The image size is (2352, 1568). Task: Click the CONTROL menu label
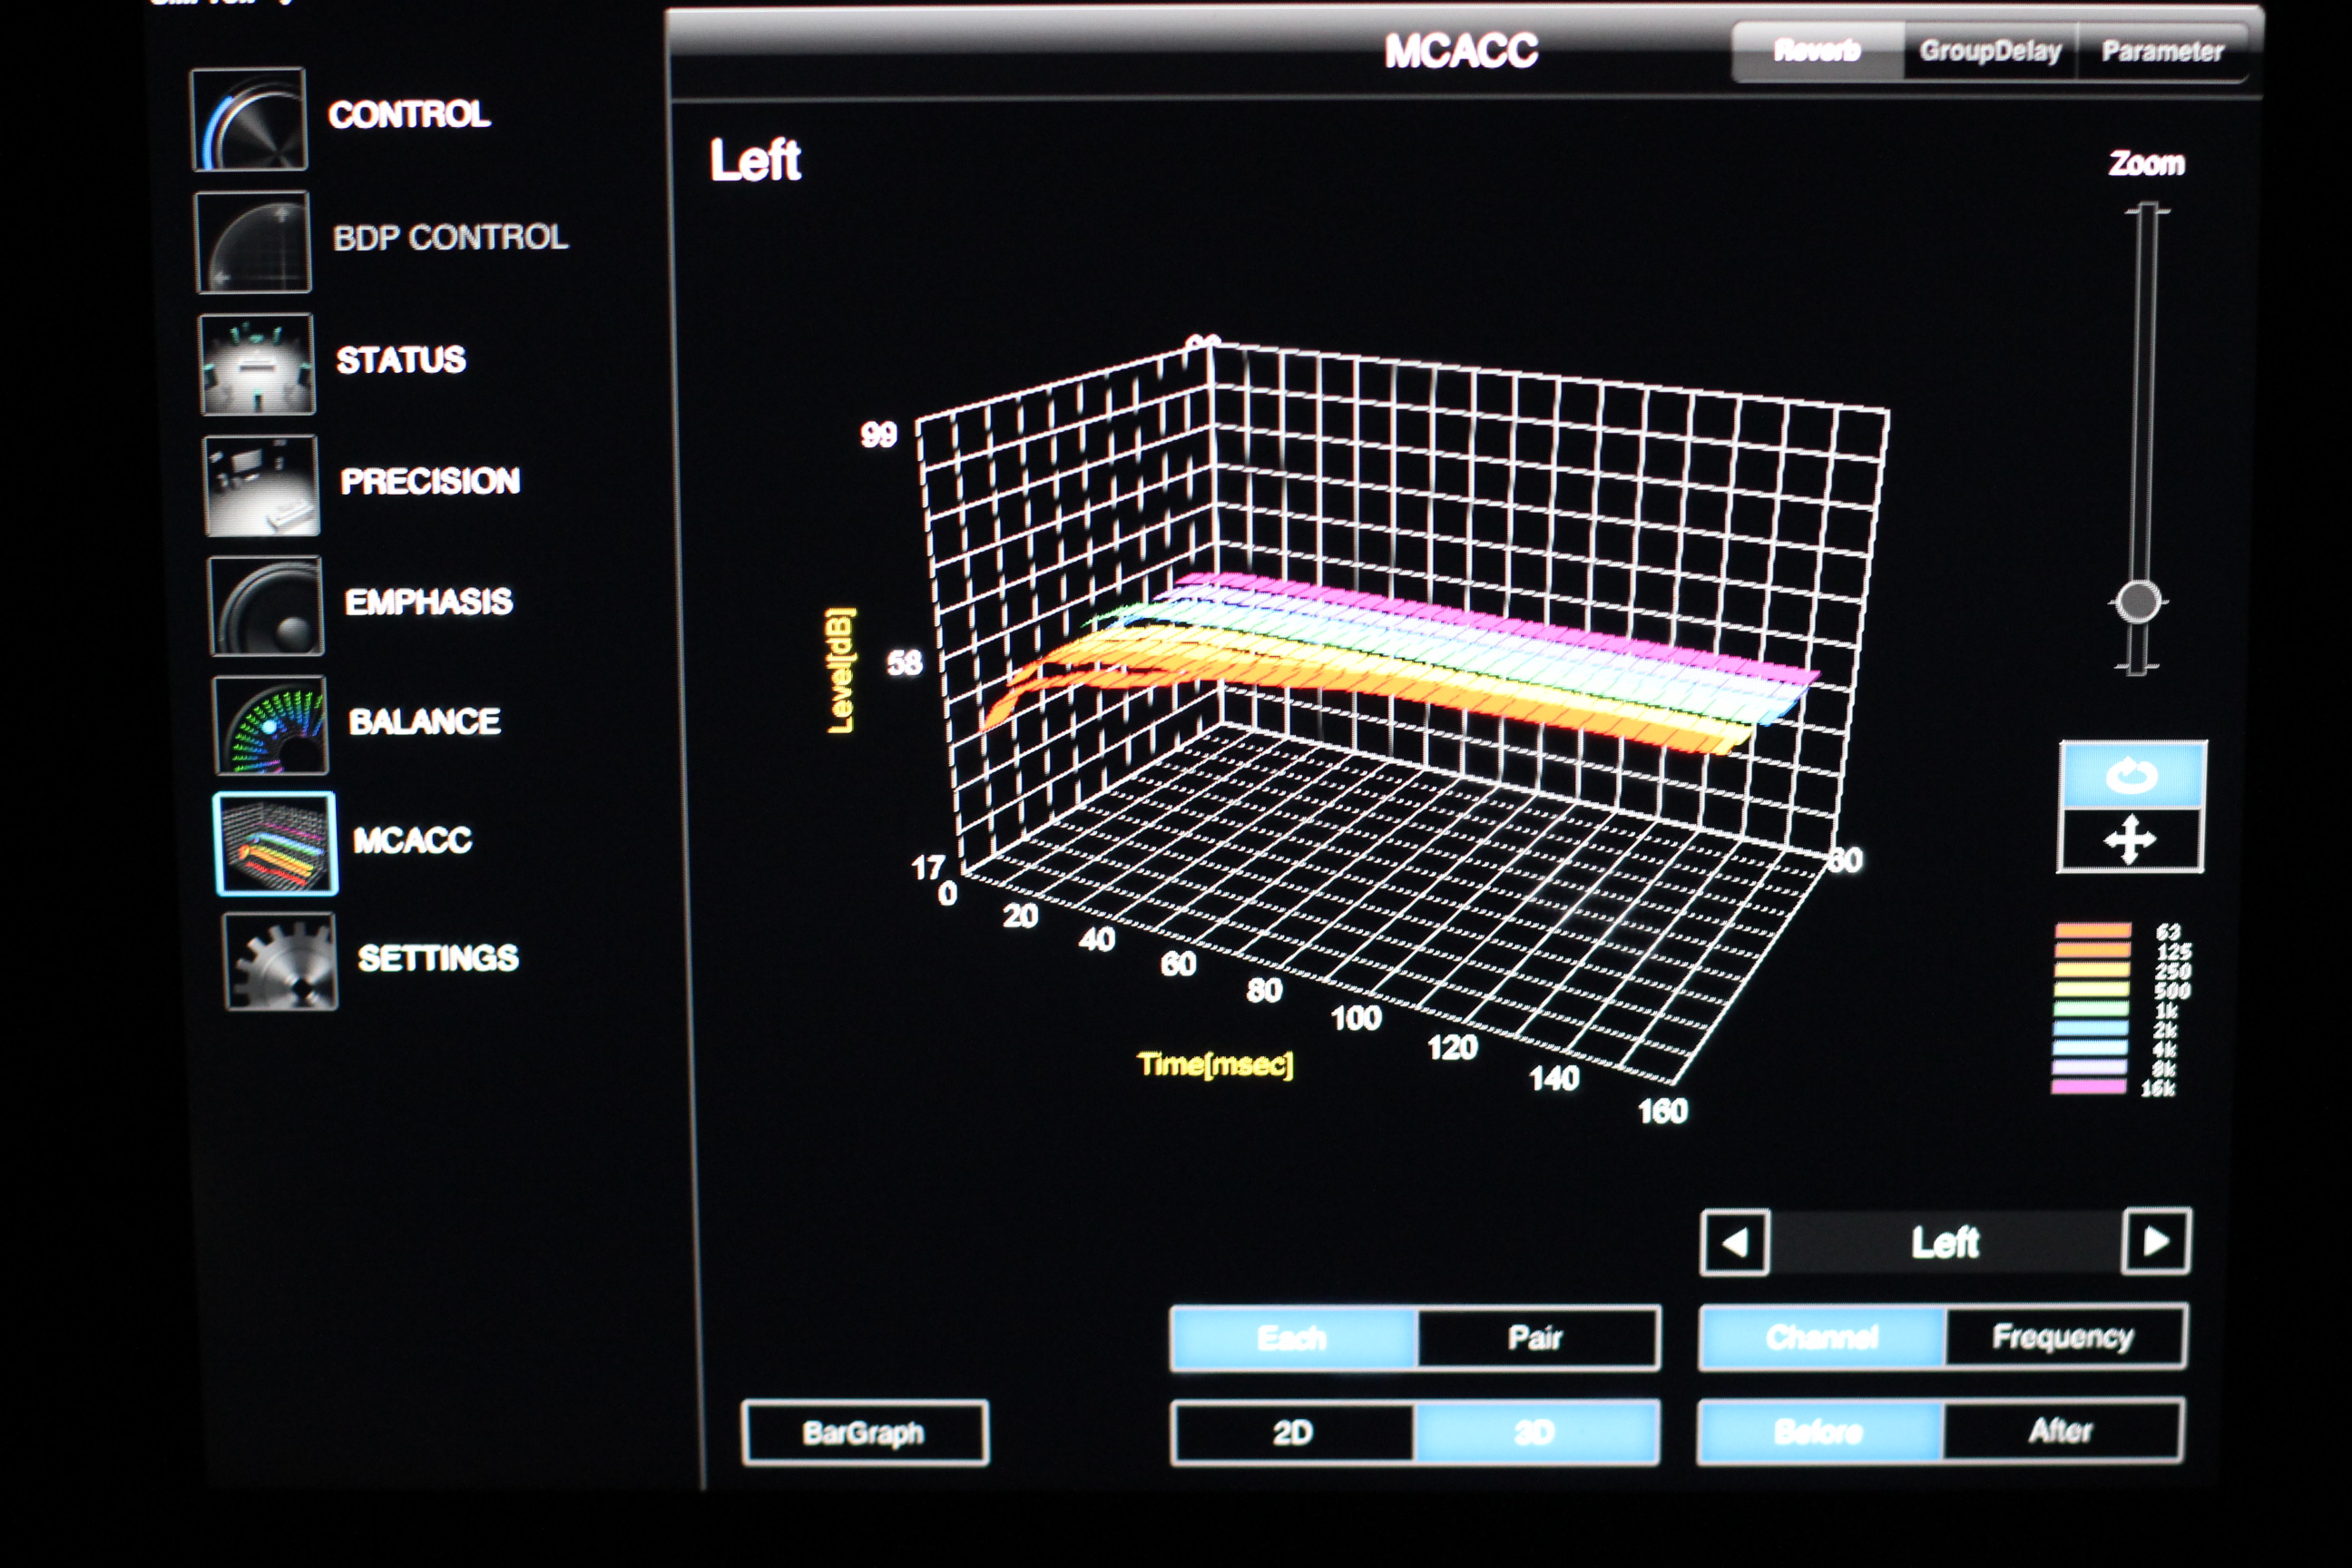(410, 115)
